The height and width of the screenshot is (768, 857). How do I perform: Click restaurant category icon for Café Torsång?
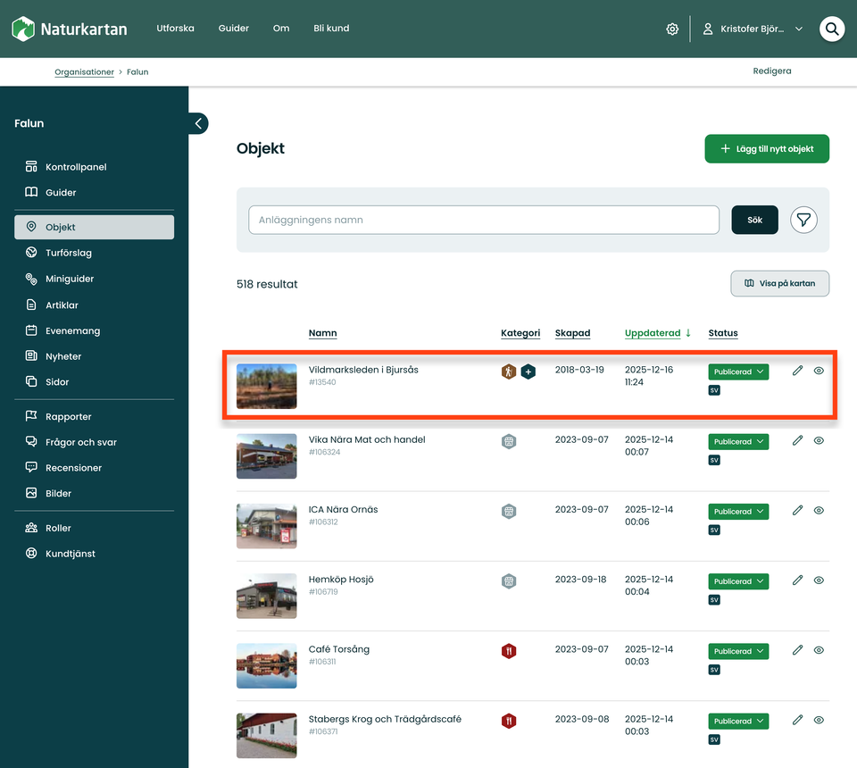pos(508,651)
